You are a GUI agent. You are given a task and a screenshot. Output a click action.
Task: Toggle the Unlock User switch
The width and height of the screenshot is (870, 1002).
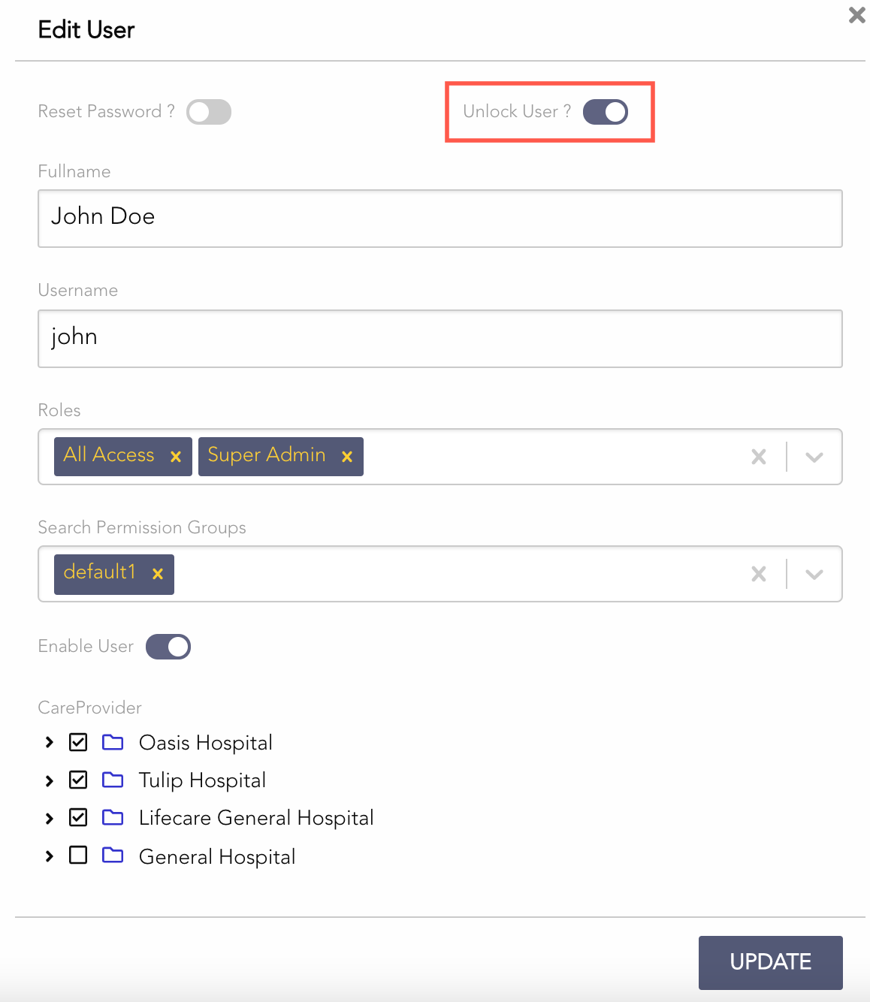(x=606, y=112)
